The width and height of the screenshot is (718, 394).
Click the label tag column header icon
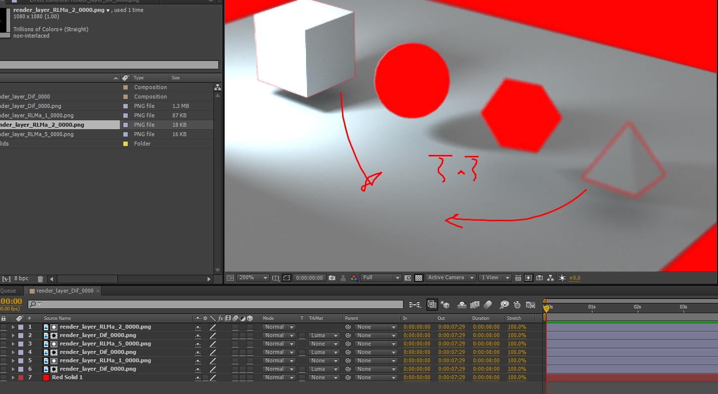(x=125, y=78)
